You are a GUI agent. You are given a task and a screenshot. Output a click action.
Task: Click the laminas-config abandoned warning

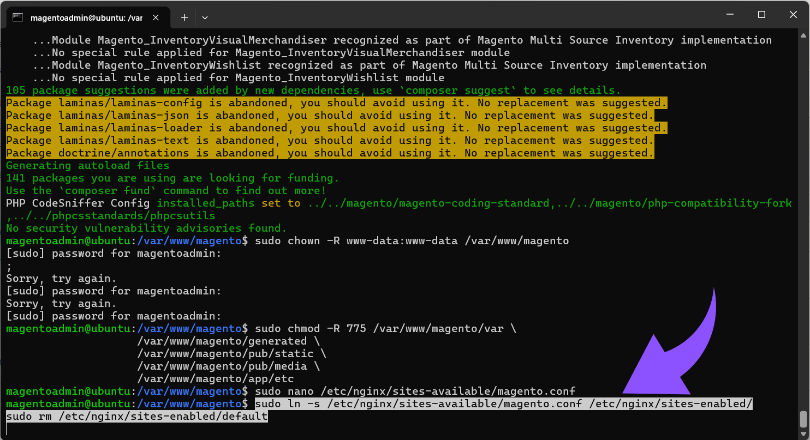tap(336, 103)
